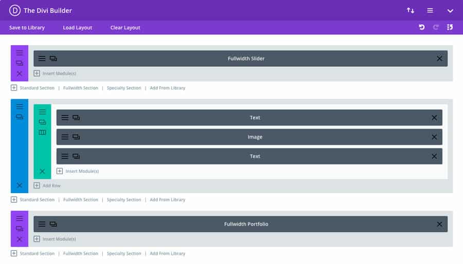Duplicate the Text module below Image
This screenshot has width=463, height=264.
click(76, 156)
